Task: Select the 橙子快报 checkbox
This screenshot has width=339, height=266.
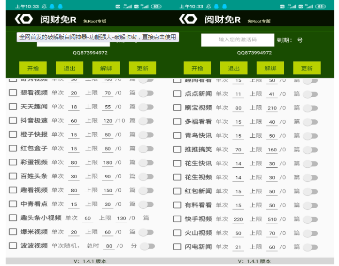Action: [13, 134]
